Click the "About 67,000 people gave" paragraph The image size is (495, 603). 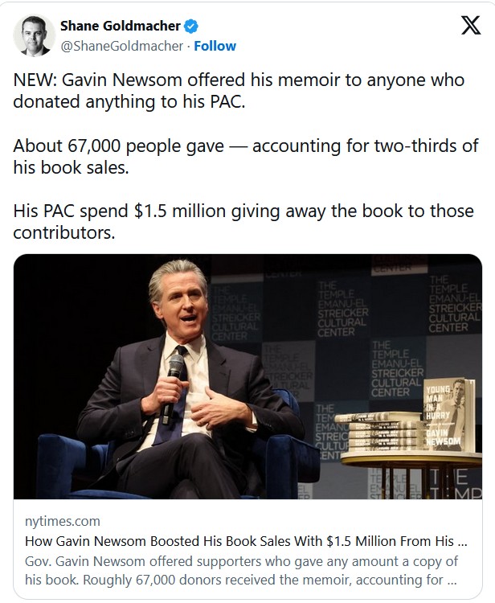click(x=246, y=157)
